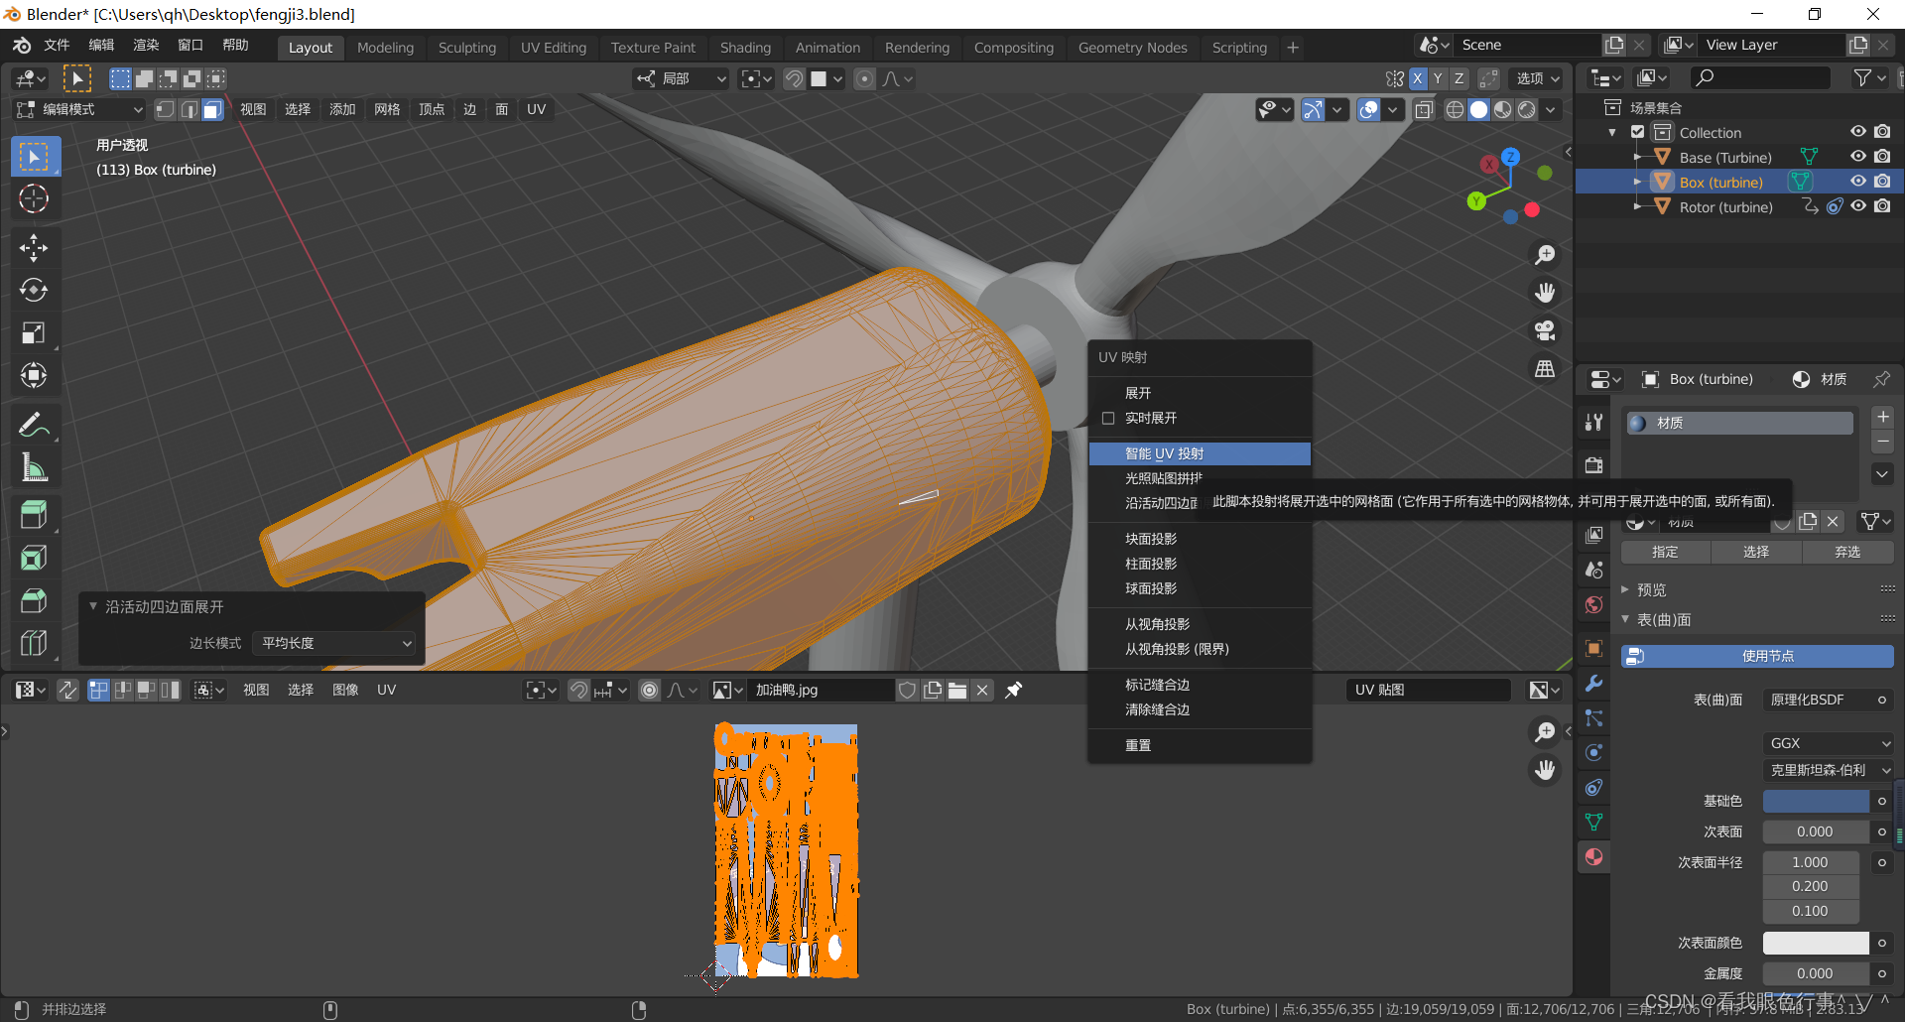Screen dimensions: 1905x1022
Task: Select the Transform tool
Action: click(34, 376)
